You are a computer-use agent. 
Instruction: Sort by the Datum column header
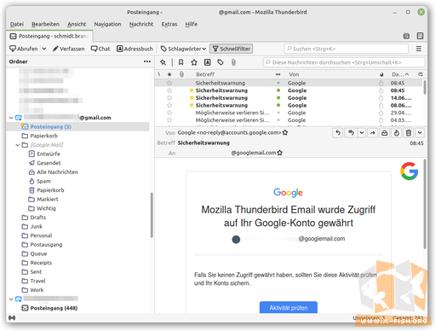pyautogui.click(x=400, y=74)
